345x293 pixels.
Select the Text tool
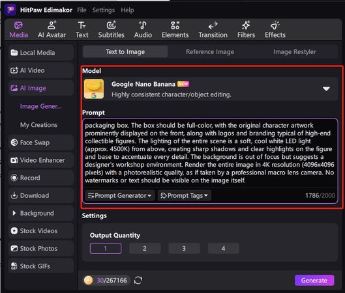click(x=82, y=30)
